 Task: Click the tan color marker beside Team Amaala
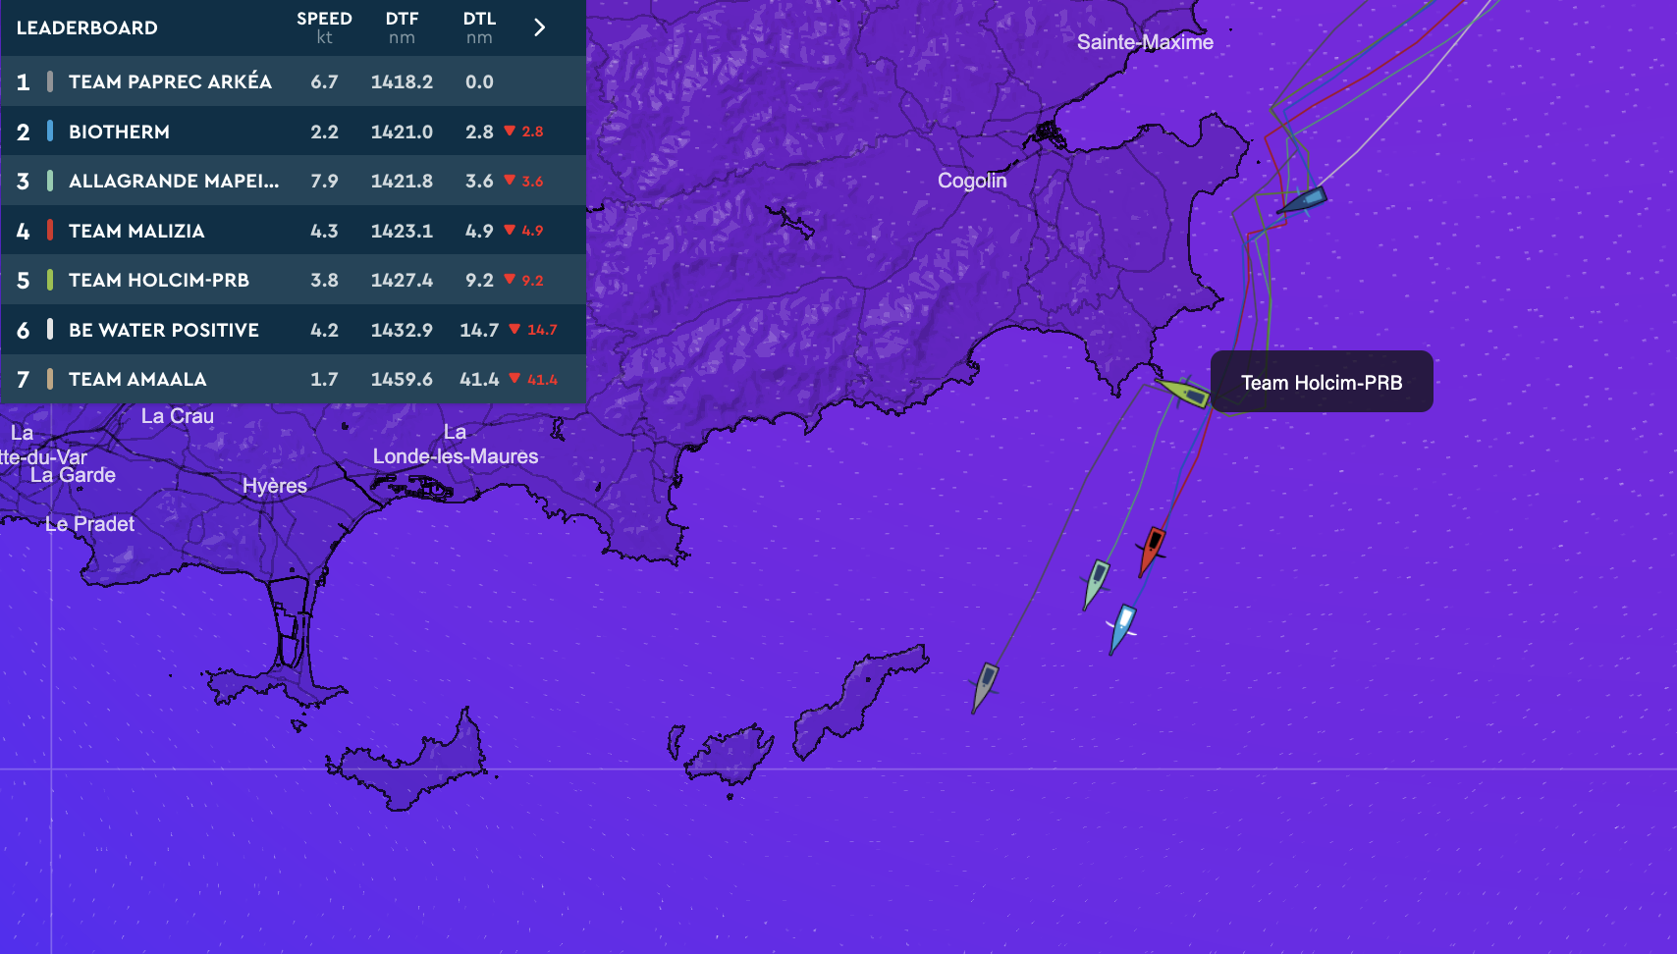[x=50, y=379]
